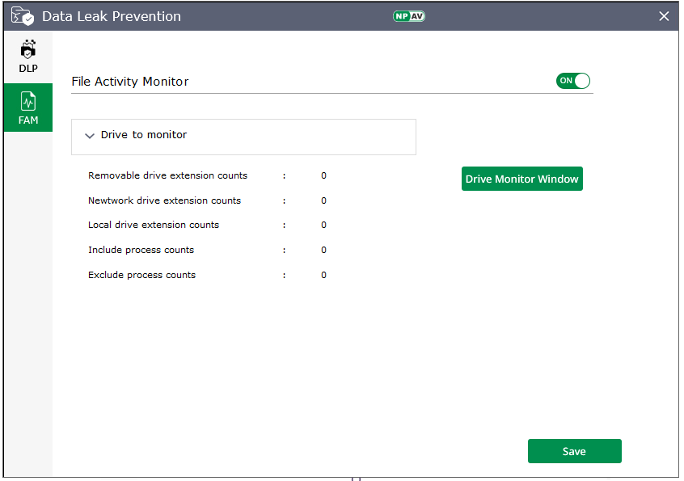Select the FAM file activity icon
The image size is (684, 481).
click(28, 102)
